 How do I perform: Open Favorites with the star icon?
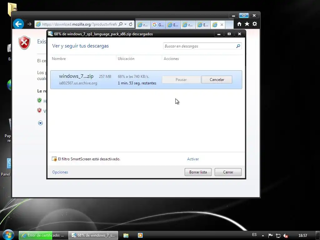(x=247, y=24)
